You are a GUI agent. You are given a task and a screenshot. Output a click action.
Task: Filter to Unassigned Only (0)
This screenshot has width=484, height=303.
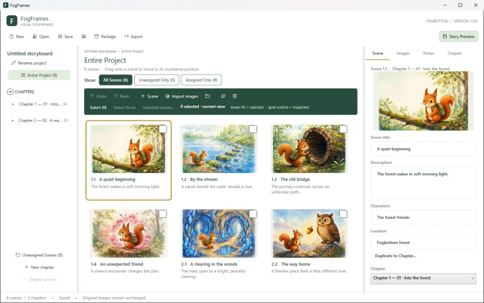click(157, 80)
